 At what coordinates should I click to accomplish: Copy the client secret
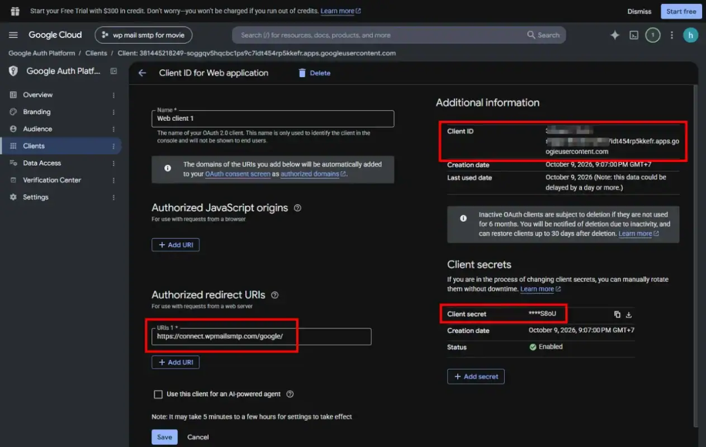(617, 314)
